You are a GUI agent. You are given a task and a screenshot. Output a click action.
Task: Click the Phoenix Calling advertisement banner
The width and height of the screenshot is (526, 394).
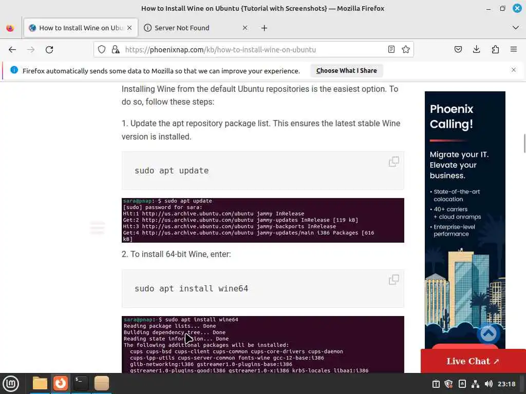pyautogui.click(x=465, y=220)
